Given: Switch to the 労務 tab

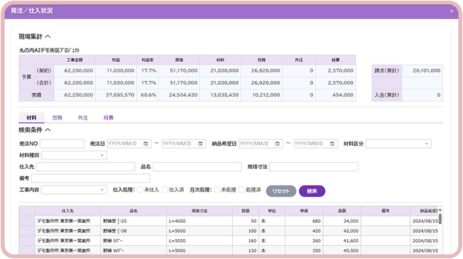Looking at the screenshot, I should pos(57,118).
